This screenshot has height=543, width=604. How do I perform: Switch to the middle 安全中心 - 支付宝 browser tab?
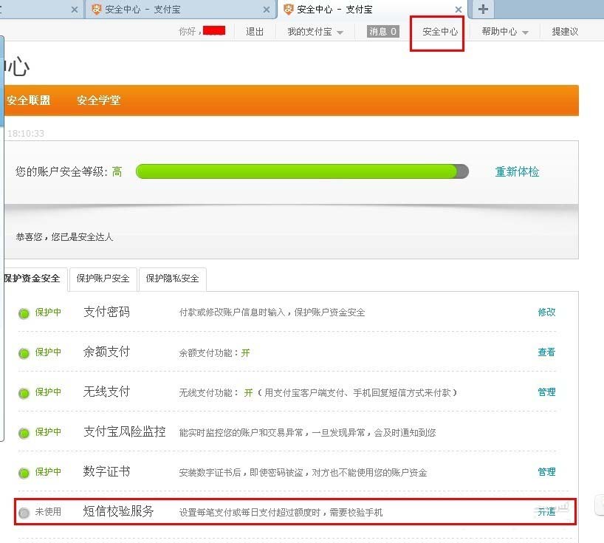pyautogui.click(x=179, y=10)
